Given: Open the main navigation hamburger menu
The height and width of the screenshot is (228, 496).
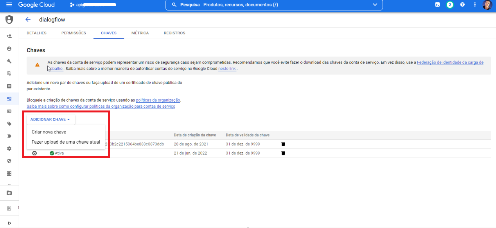Looking at the screenshot, I should [9, 5].
